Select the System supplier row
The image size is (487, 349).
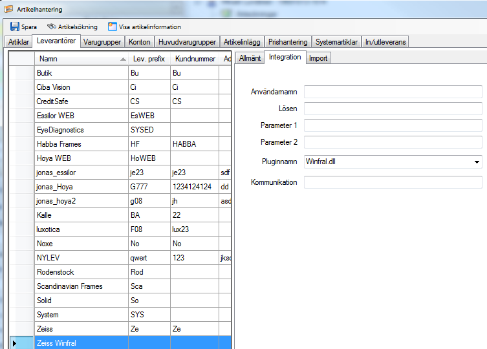tap(120, 315)
